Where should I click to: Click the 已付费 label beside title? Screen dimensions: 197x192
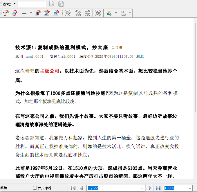[117, 47]
